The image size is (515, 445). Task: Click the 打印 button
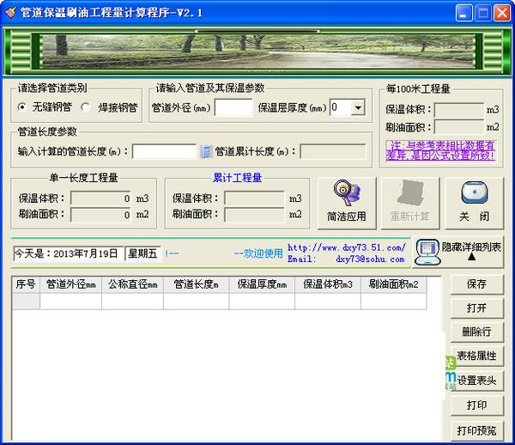pos(476,404)
